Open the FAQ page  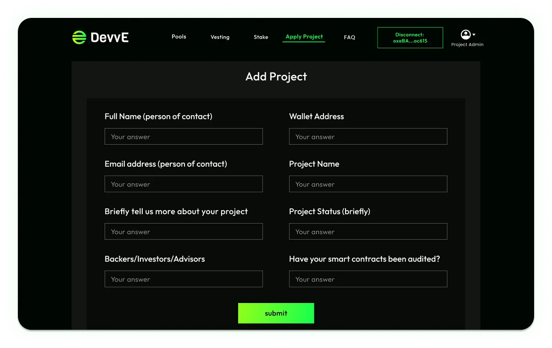click(x=349, y=37)
